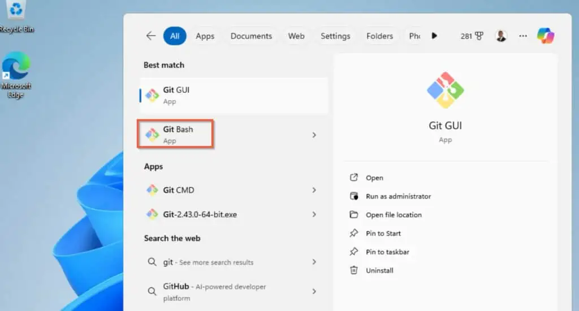Choose Open file location
This screenshot has height=311, width=579.
(x=394, y=215)
